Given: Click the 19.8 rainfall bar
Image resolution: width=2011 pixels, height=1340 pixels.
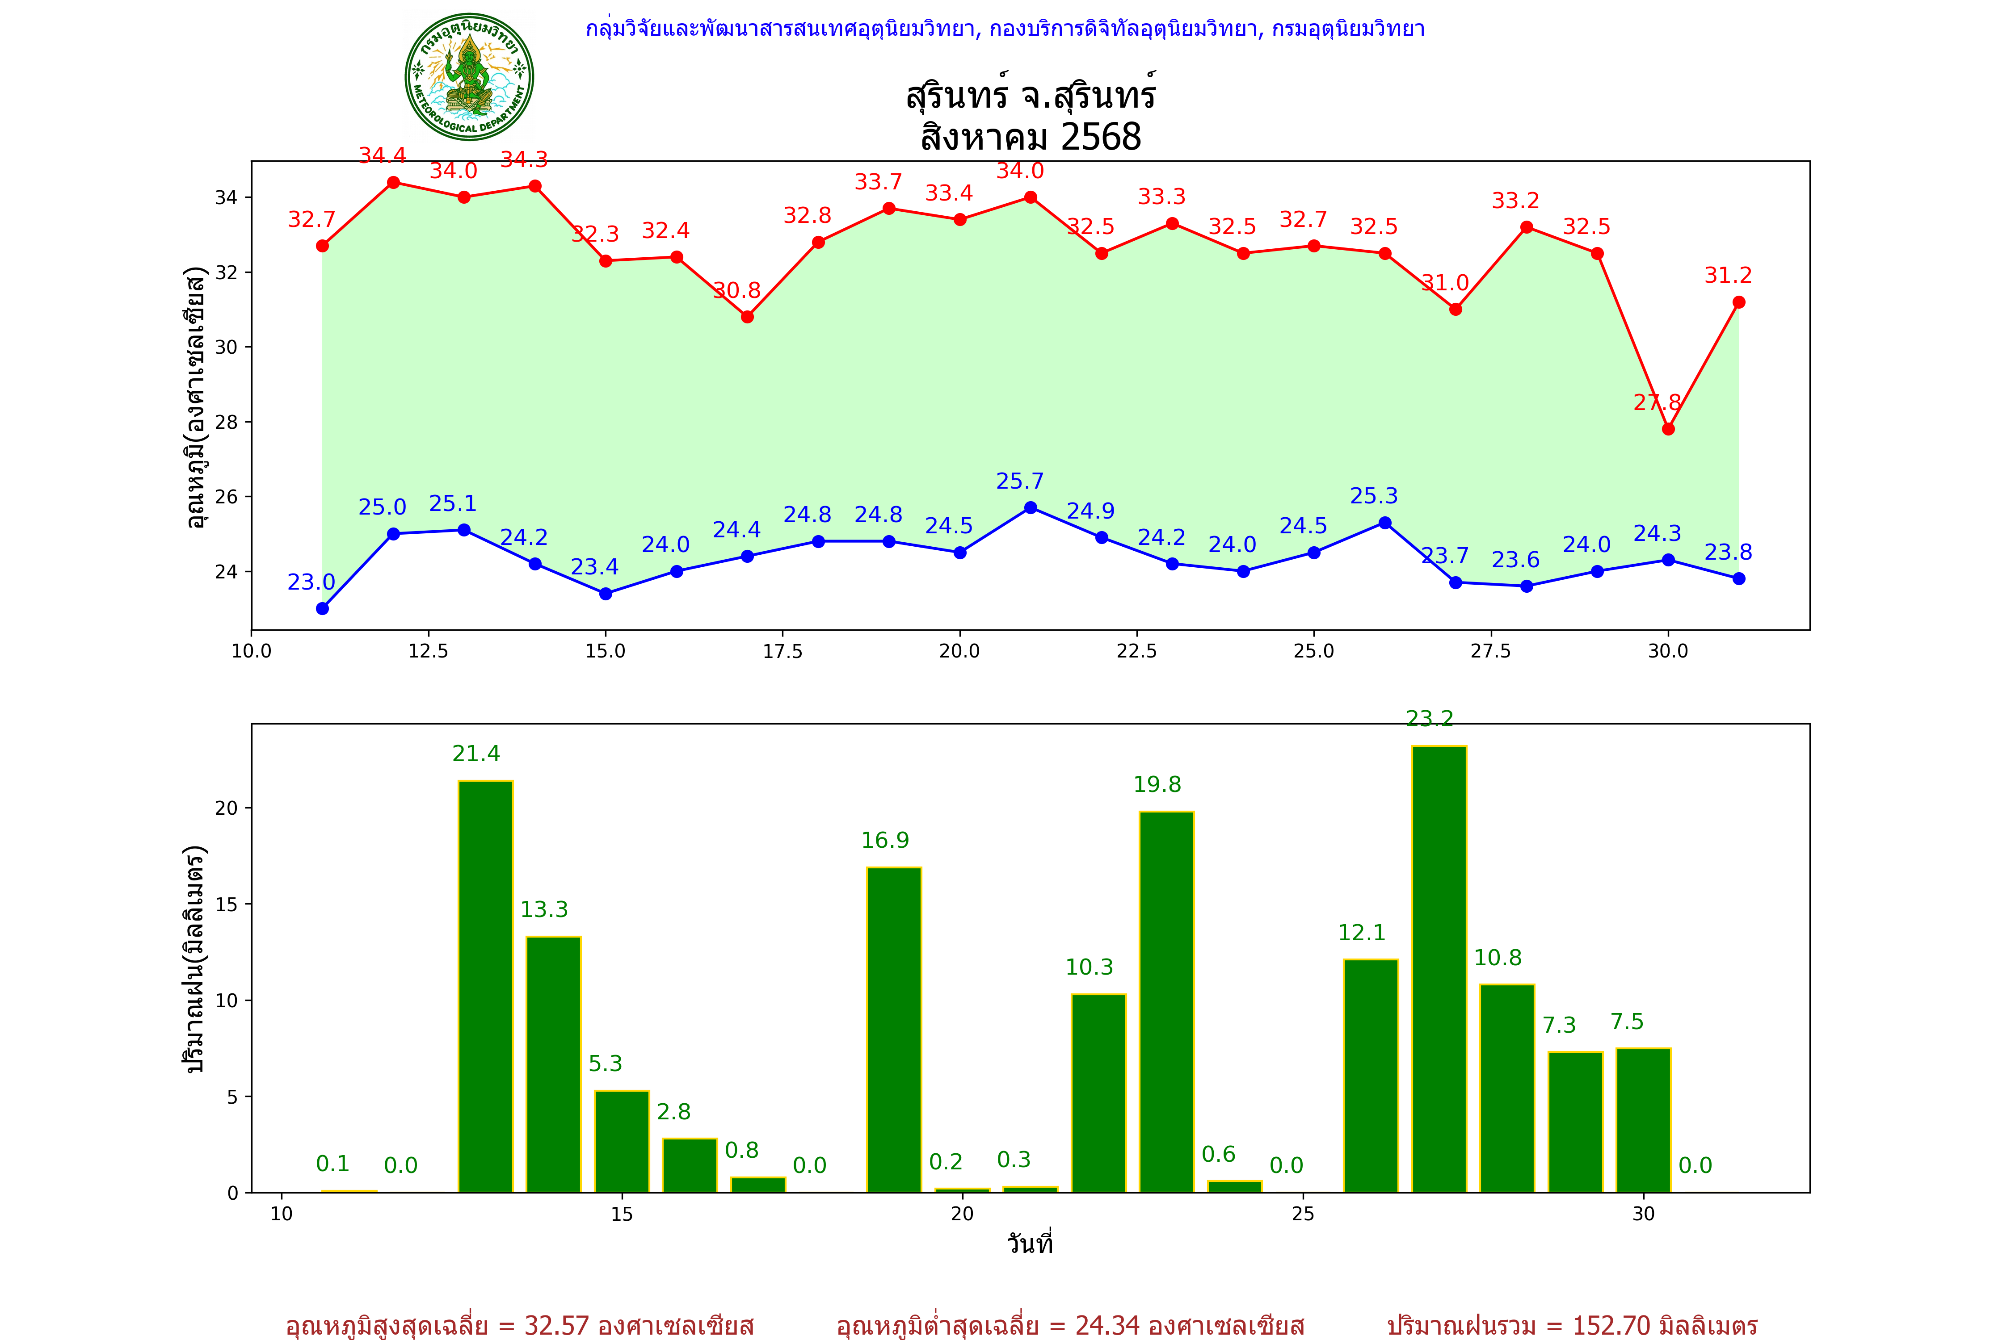Looking at the screenshot, I should 1166,1001.
